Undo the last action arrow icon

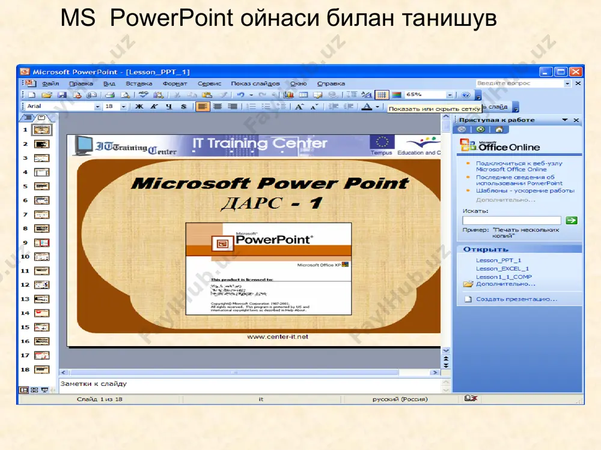coord(240,95)
